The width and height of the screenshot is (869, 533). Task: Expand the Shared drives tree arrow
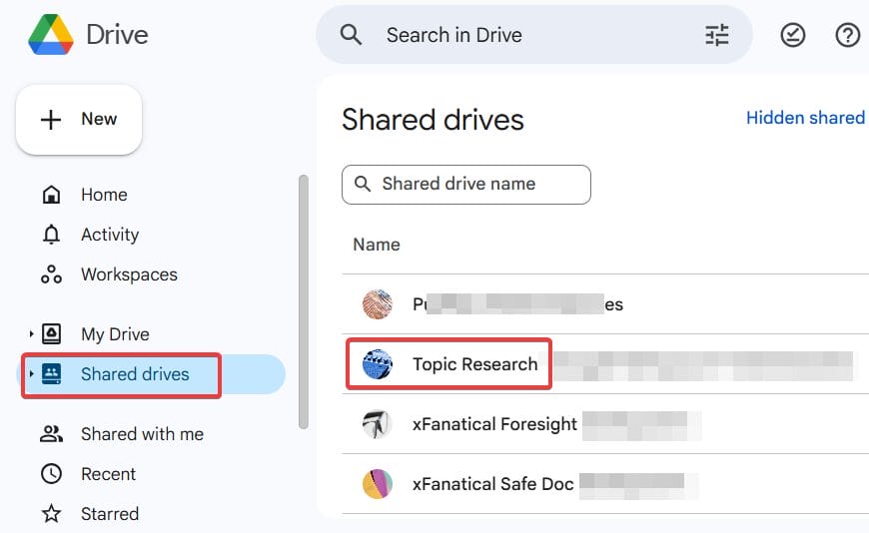coord(31,374)
